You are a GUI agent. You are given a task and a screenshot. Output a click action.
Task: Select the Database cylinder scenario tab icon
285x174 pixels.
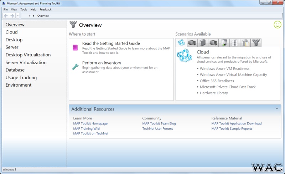(234, 43)
